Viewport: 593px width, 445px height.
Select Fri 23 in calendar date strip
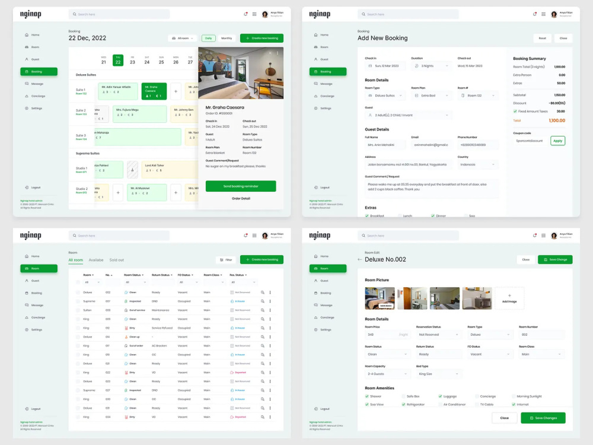click(x=132, y=60)
